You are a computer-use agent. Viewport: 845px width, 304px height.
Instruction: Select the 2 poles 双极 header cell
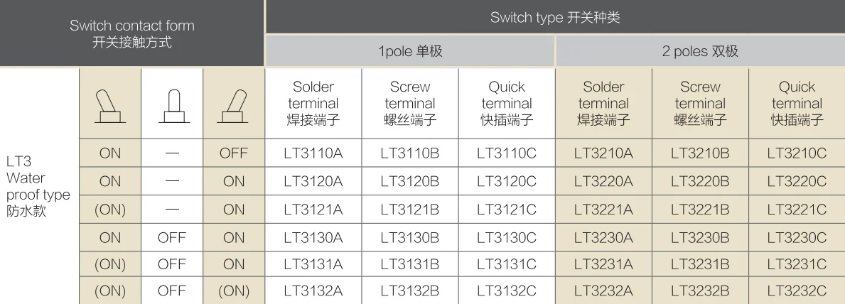700,51
